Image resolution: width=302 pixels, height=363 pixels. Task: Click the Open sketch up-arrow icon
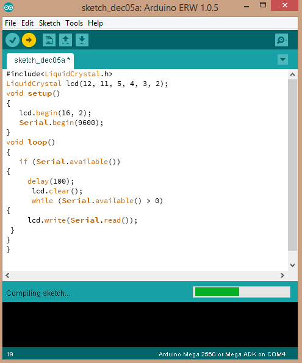65,40
